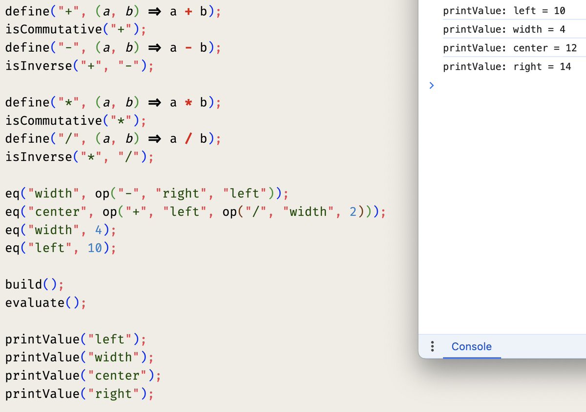
Task: Click the isCommutative("*") line
Action: [x=76, y=120]
